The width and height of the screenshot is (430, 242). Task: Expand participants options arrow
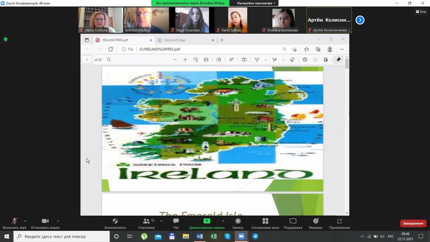click(x=161, y=221)
